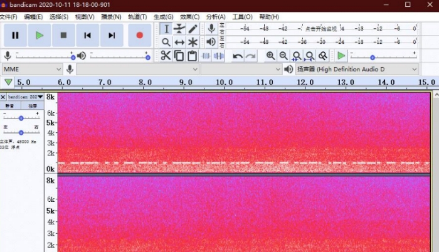Click the Stop playback button
The image size is (439, 252).
pyautogui.click(x=63, y=36)
